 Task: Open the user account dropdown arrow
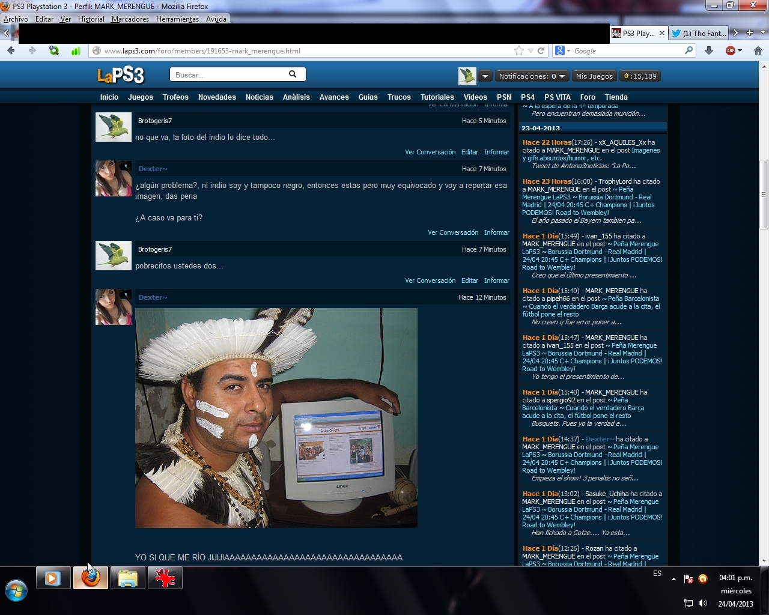pyautogui.click(x=485, y=76)
